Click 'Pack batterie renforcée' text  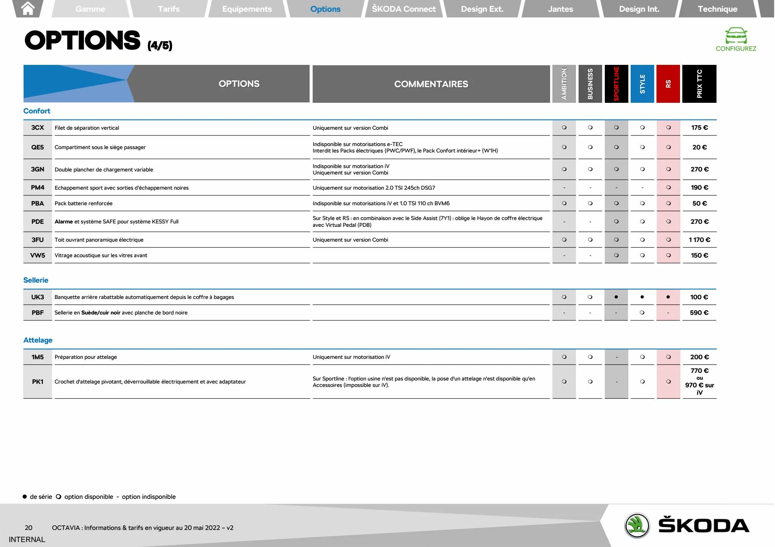83,203
